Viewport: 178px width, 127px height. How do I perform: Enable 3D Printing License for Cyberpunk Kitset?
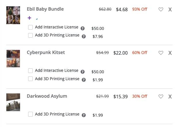point(30,79)
